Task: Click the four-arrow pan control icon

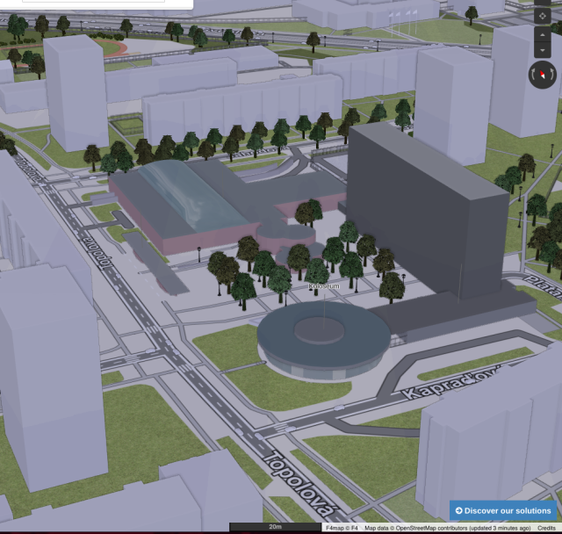Action: tap(542, 16)
